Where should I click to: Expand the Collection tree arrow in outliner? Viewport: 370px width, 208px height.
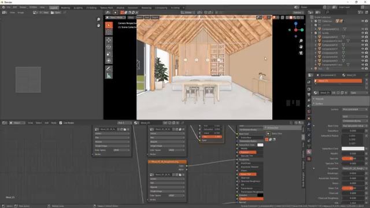pos(312,21)
